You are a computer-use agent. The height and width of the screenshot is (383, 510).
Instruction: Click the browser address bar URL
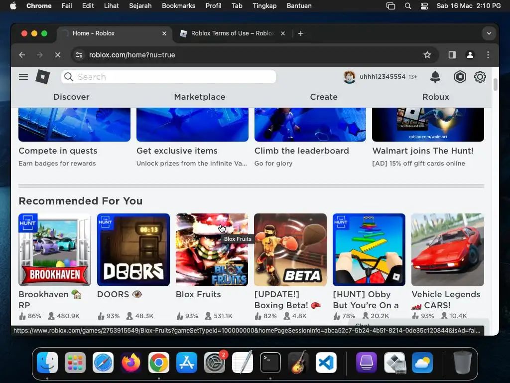point(132,55)
